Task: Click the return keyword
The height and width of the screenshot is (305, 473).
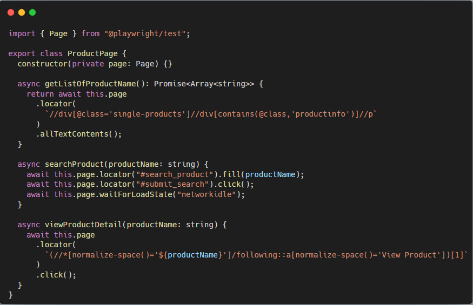Action: click(x=40, y=94)
